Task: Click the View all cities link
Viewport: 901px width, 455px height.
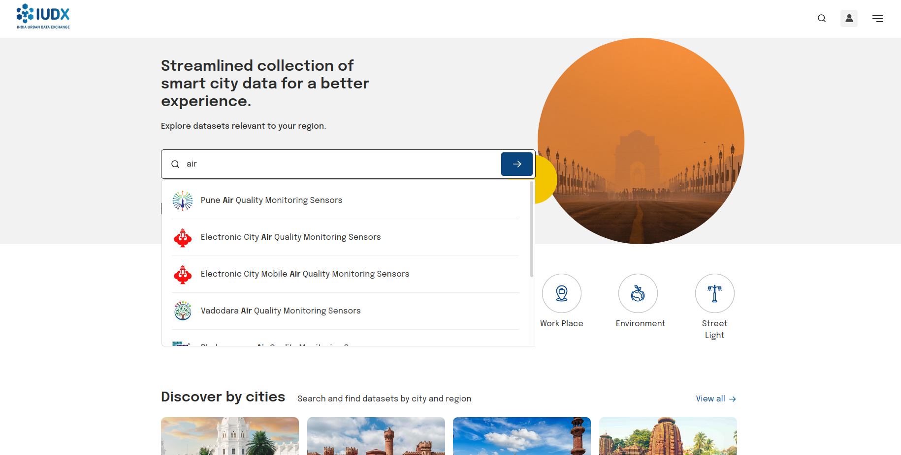Action: click(716, 399)
